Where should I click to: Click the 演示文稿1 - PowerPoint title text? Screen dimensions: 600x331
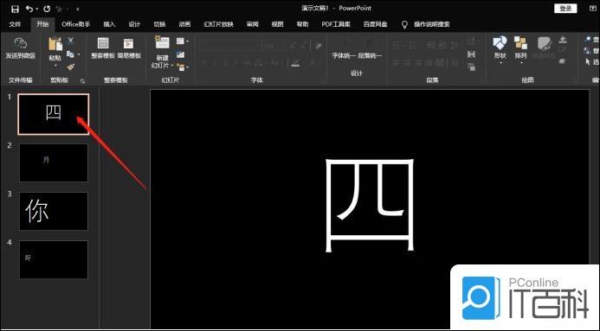336,8
